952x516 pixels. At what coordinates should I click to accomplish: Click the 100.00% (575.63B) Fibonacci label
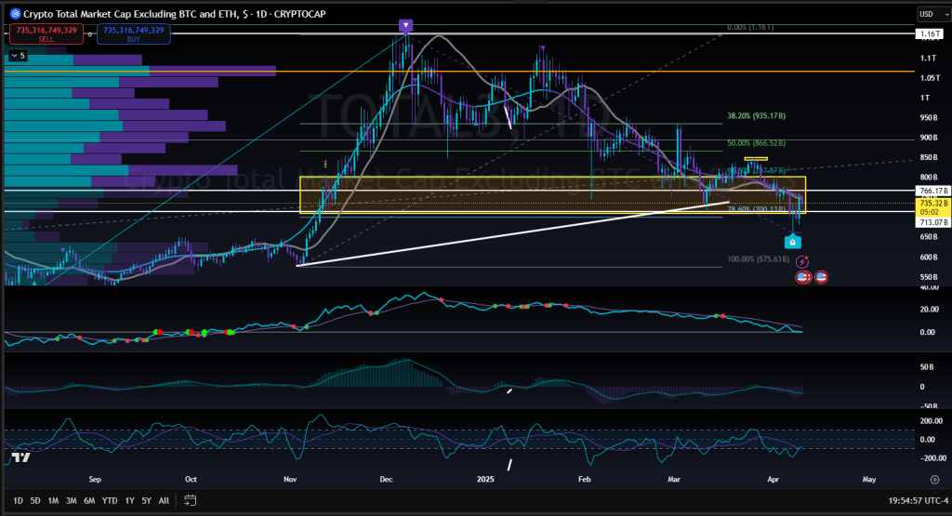[758, 259]
